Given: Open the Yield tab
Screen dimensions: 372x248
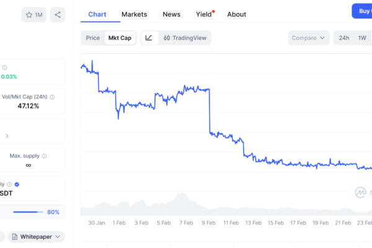Looking at the screenshot, I should pos(204,14).
